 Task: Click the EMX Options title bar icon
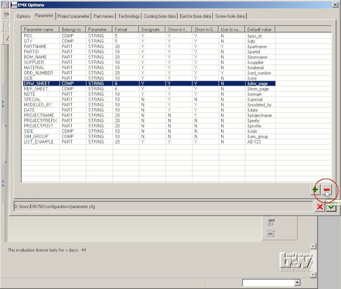click(14, 5)
